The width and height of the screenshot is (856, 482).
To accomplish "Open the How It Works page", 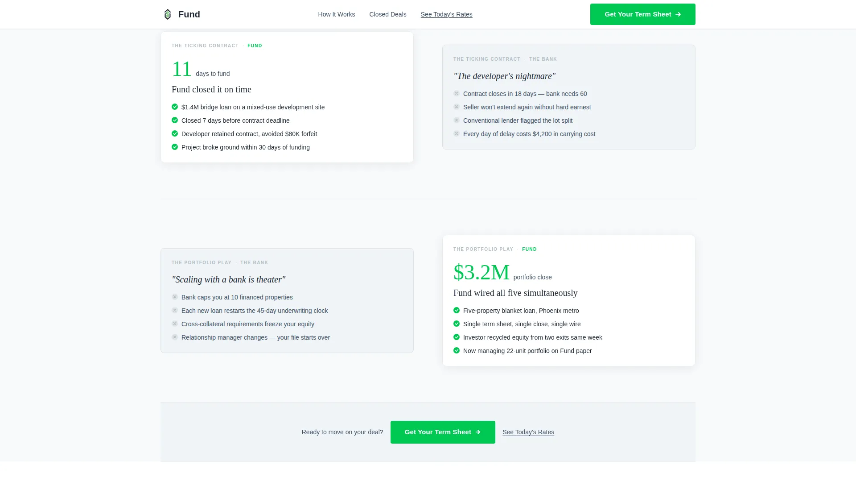I will coord(337,14).
